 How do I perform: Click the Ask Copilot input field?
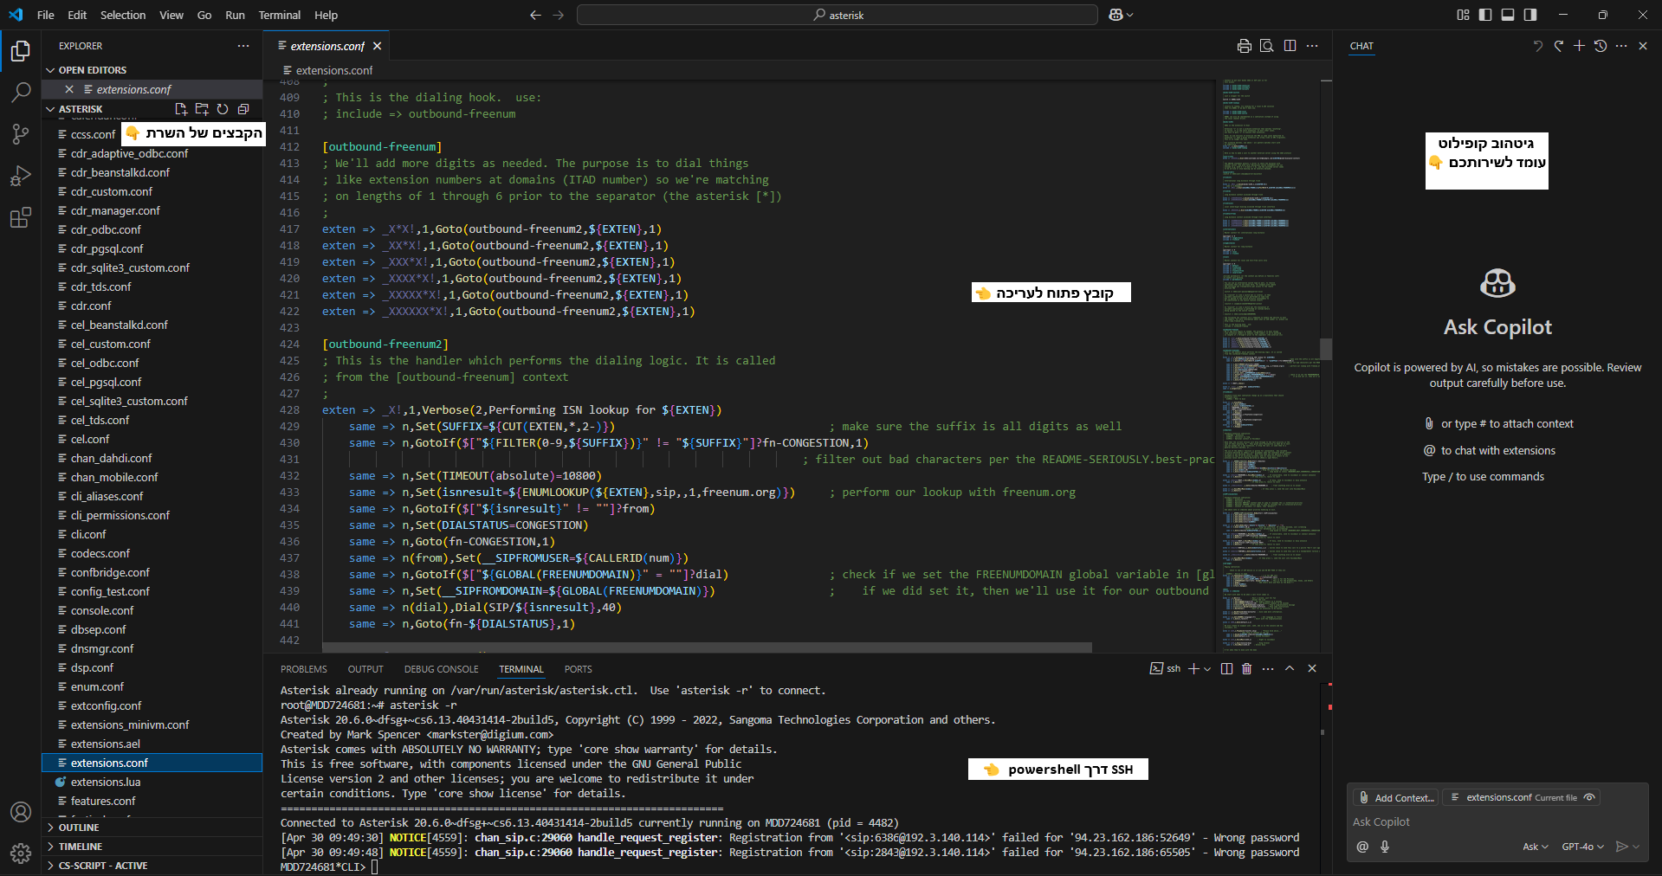pyautogui.click(x=1497, y=821)
